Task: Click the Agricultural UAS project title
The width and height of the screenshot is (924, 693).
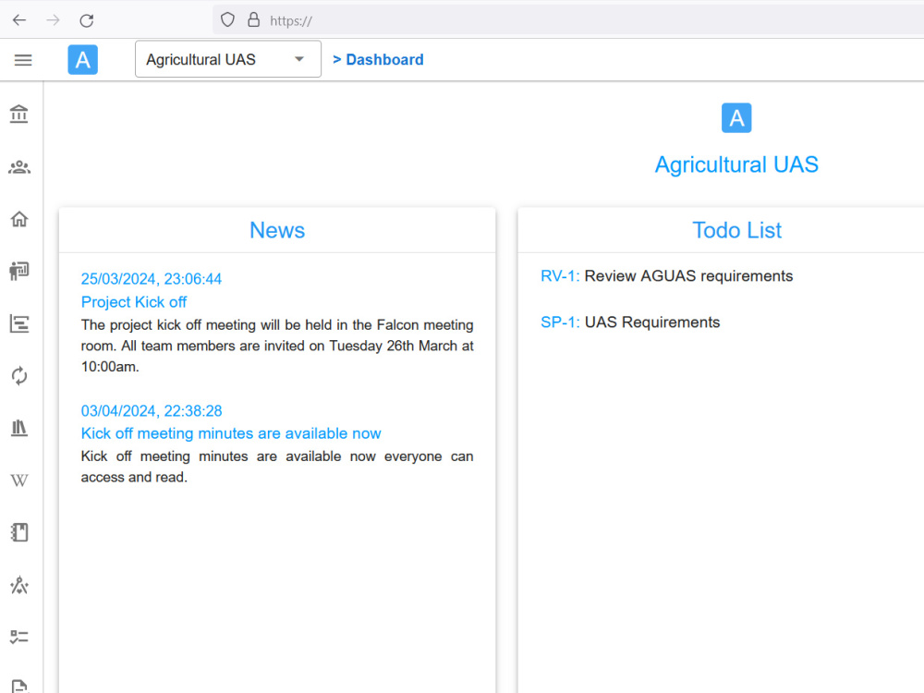Action: click(736, 164)
